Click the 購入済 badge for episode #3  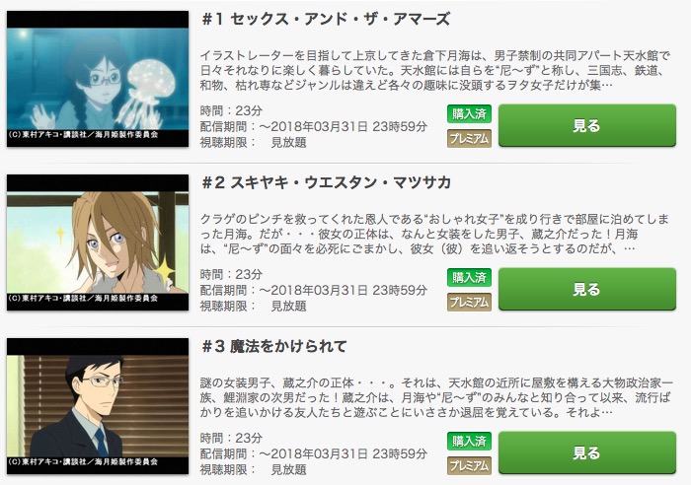click(469, 442)
